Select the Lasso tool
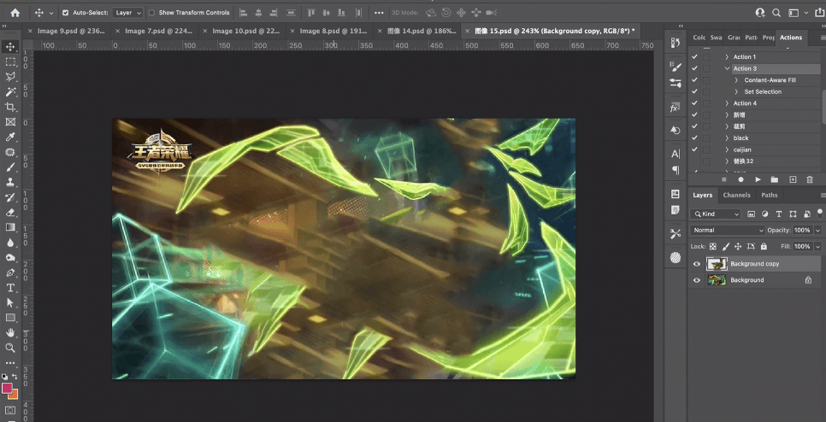The image size is (826, 422). [11, 77]
